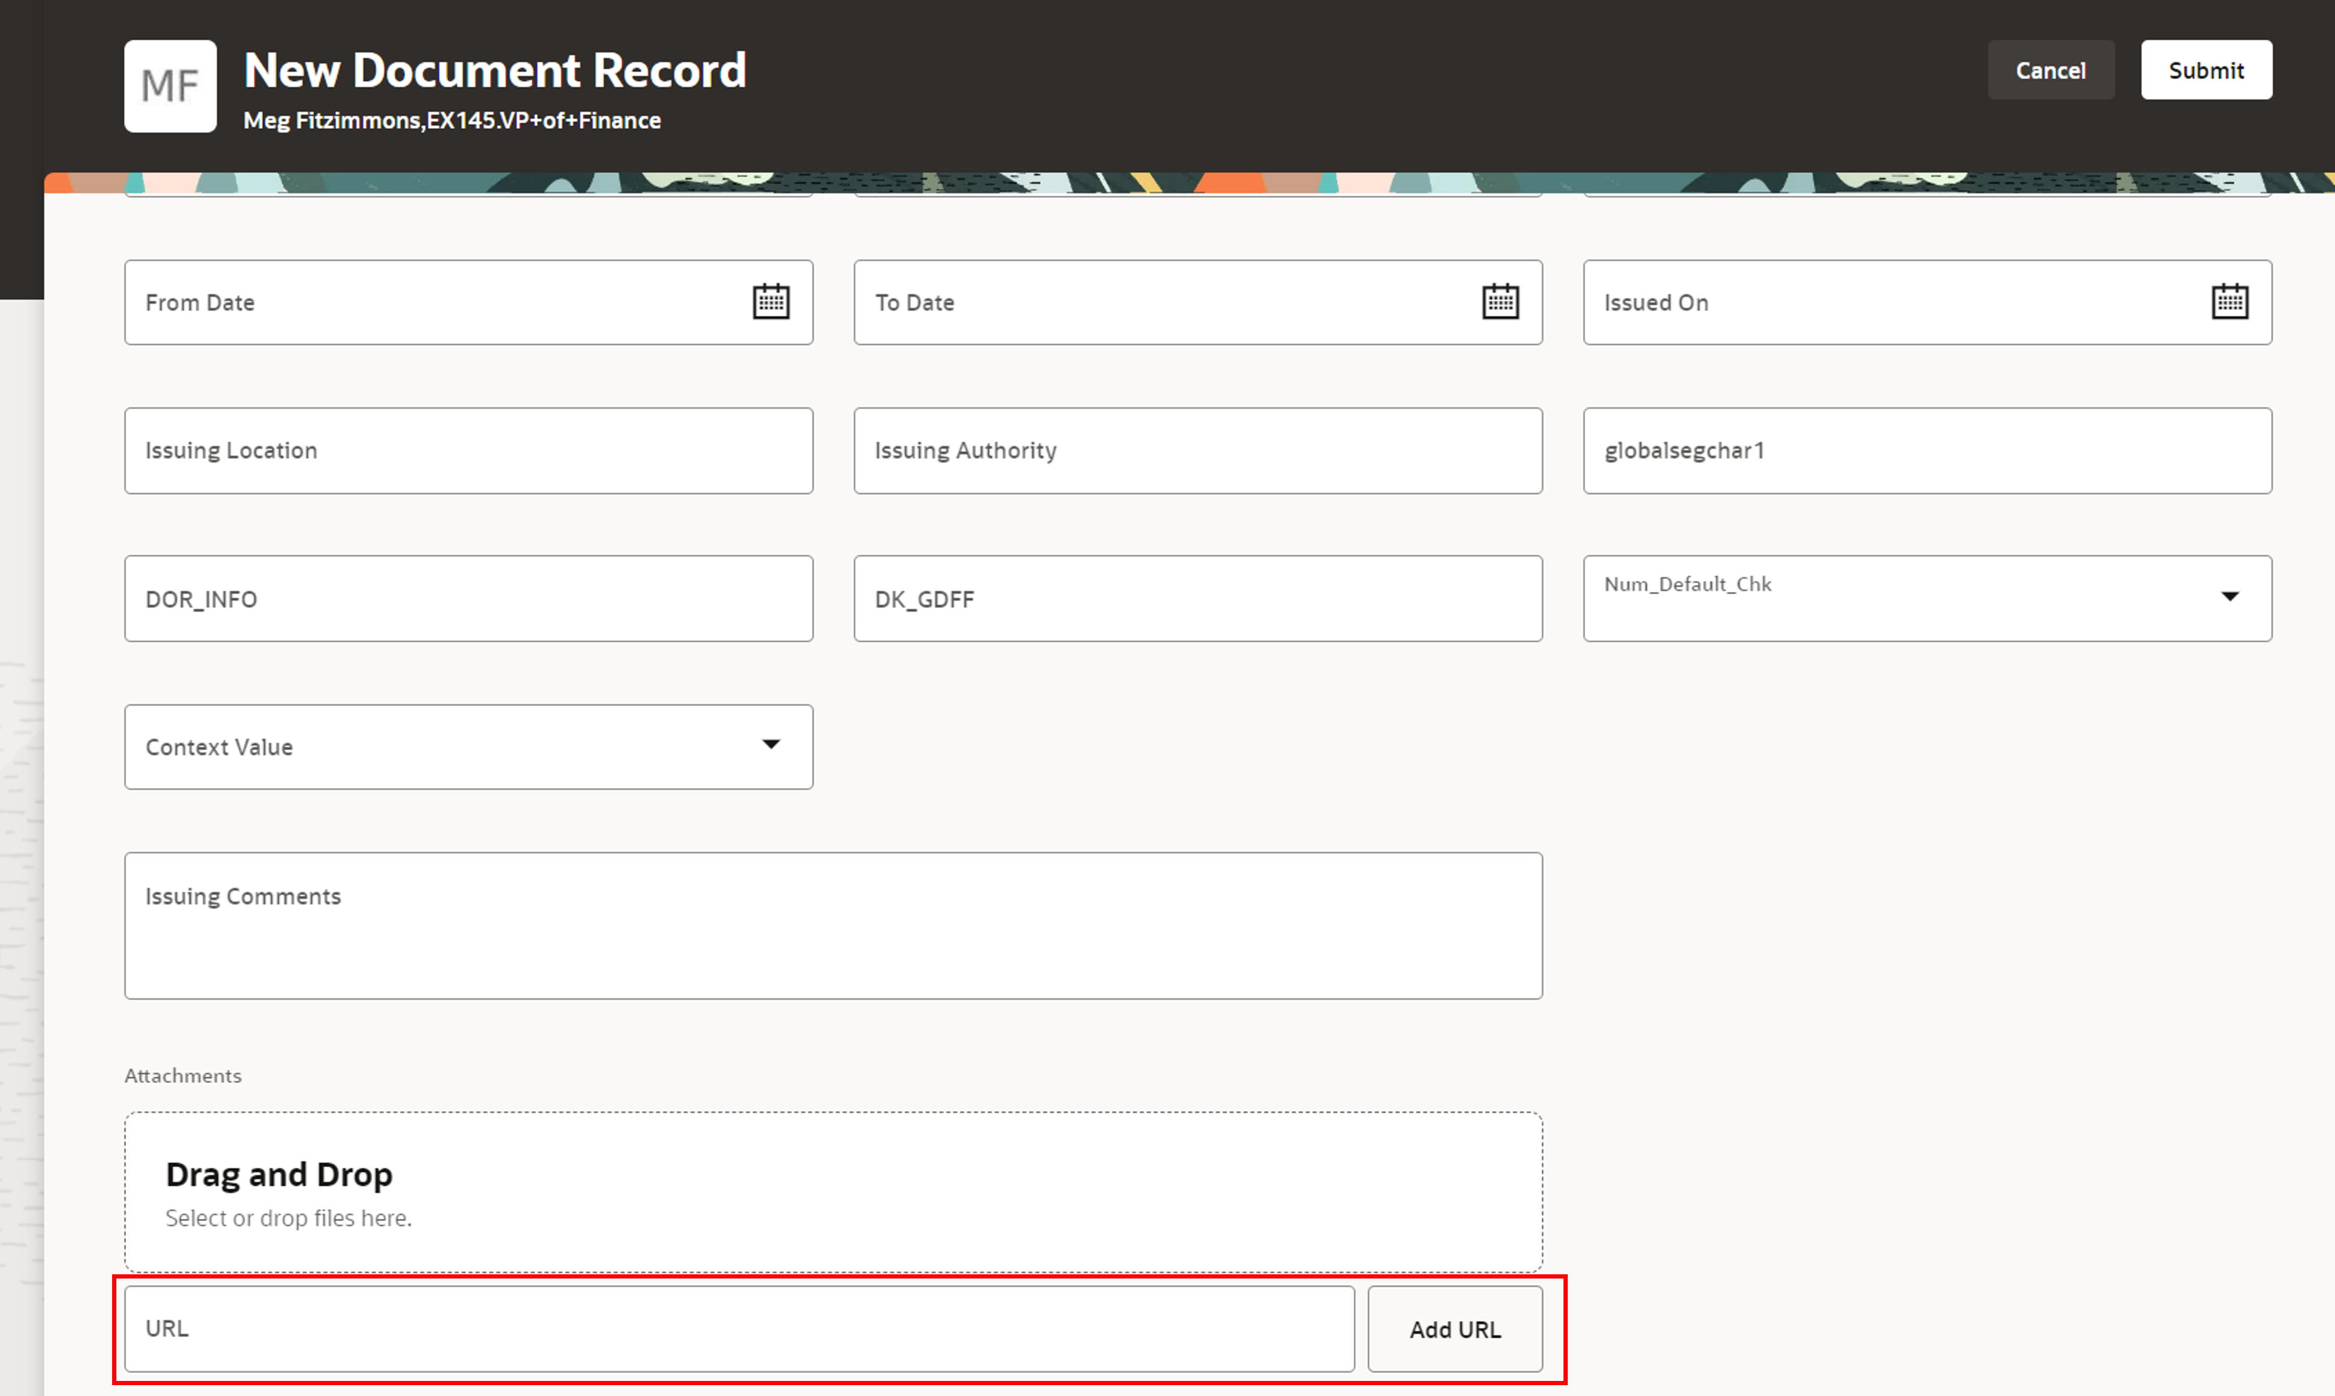Click the From Date input field
The image size is (2335, 1396).
point(433,303)
